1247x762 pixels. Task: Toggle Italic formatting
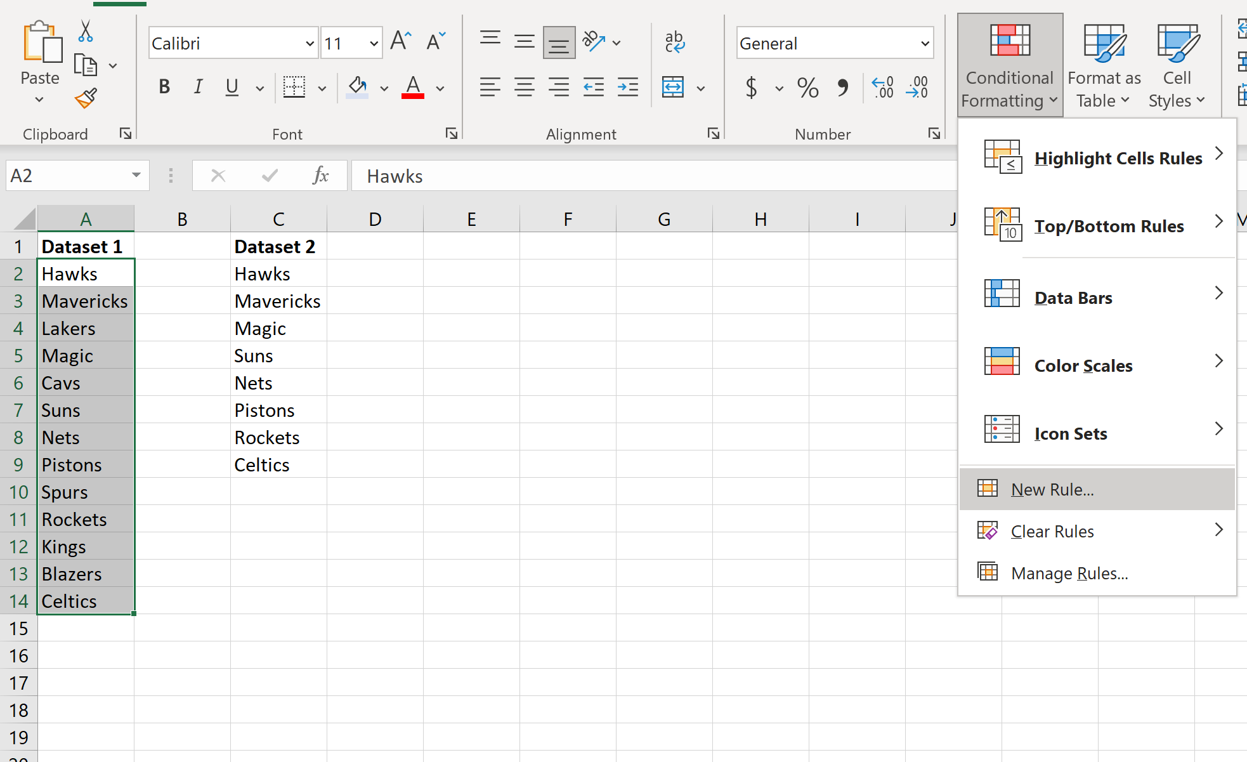point(199,87)
